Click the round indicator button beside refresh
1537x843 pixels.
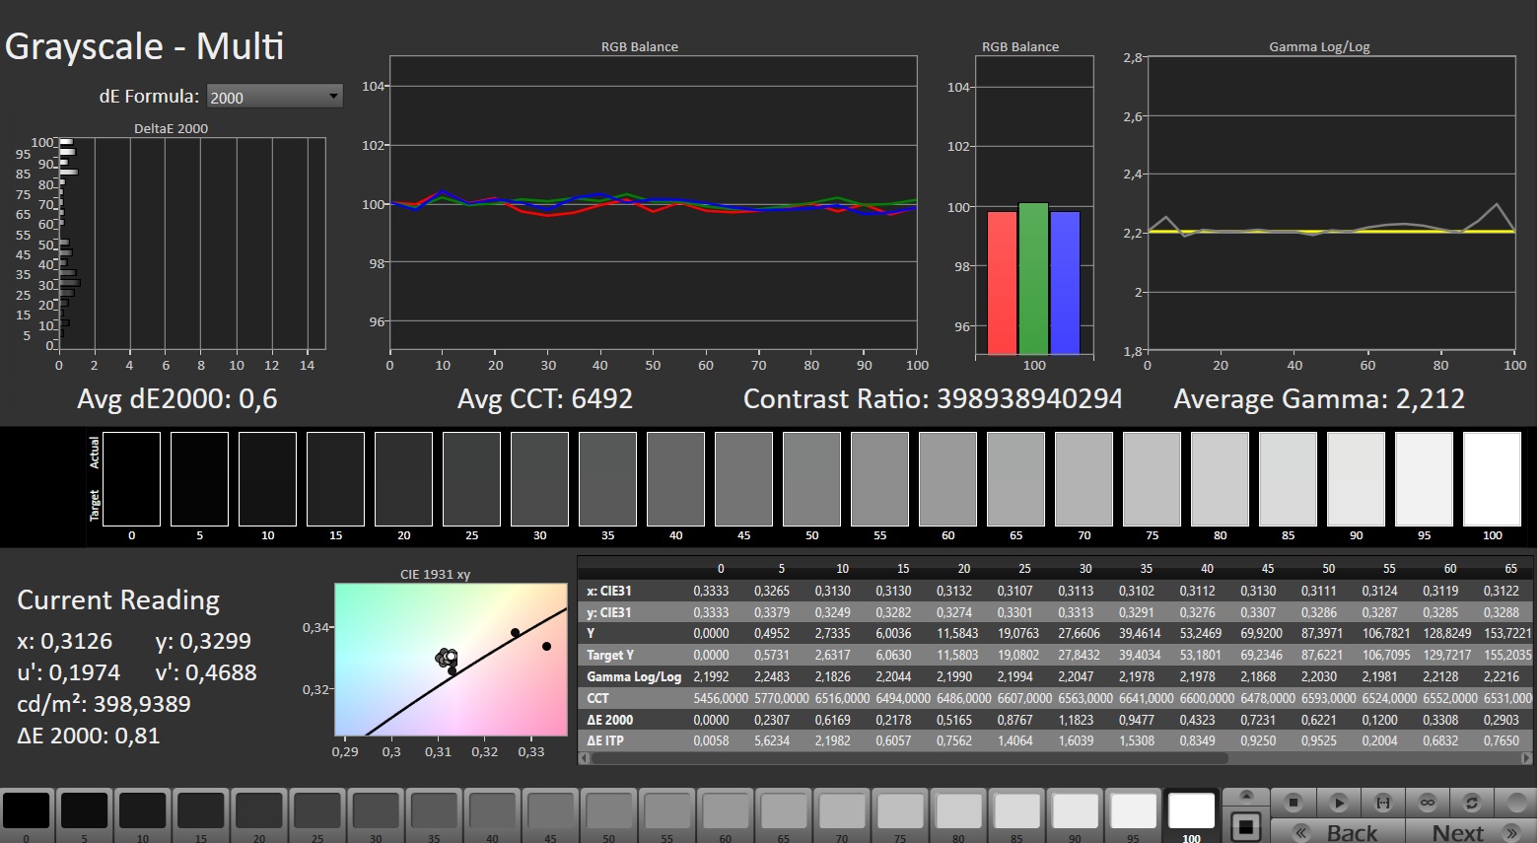pyautogui.click(x=1515, y=803)
